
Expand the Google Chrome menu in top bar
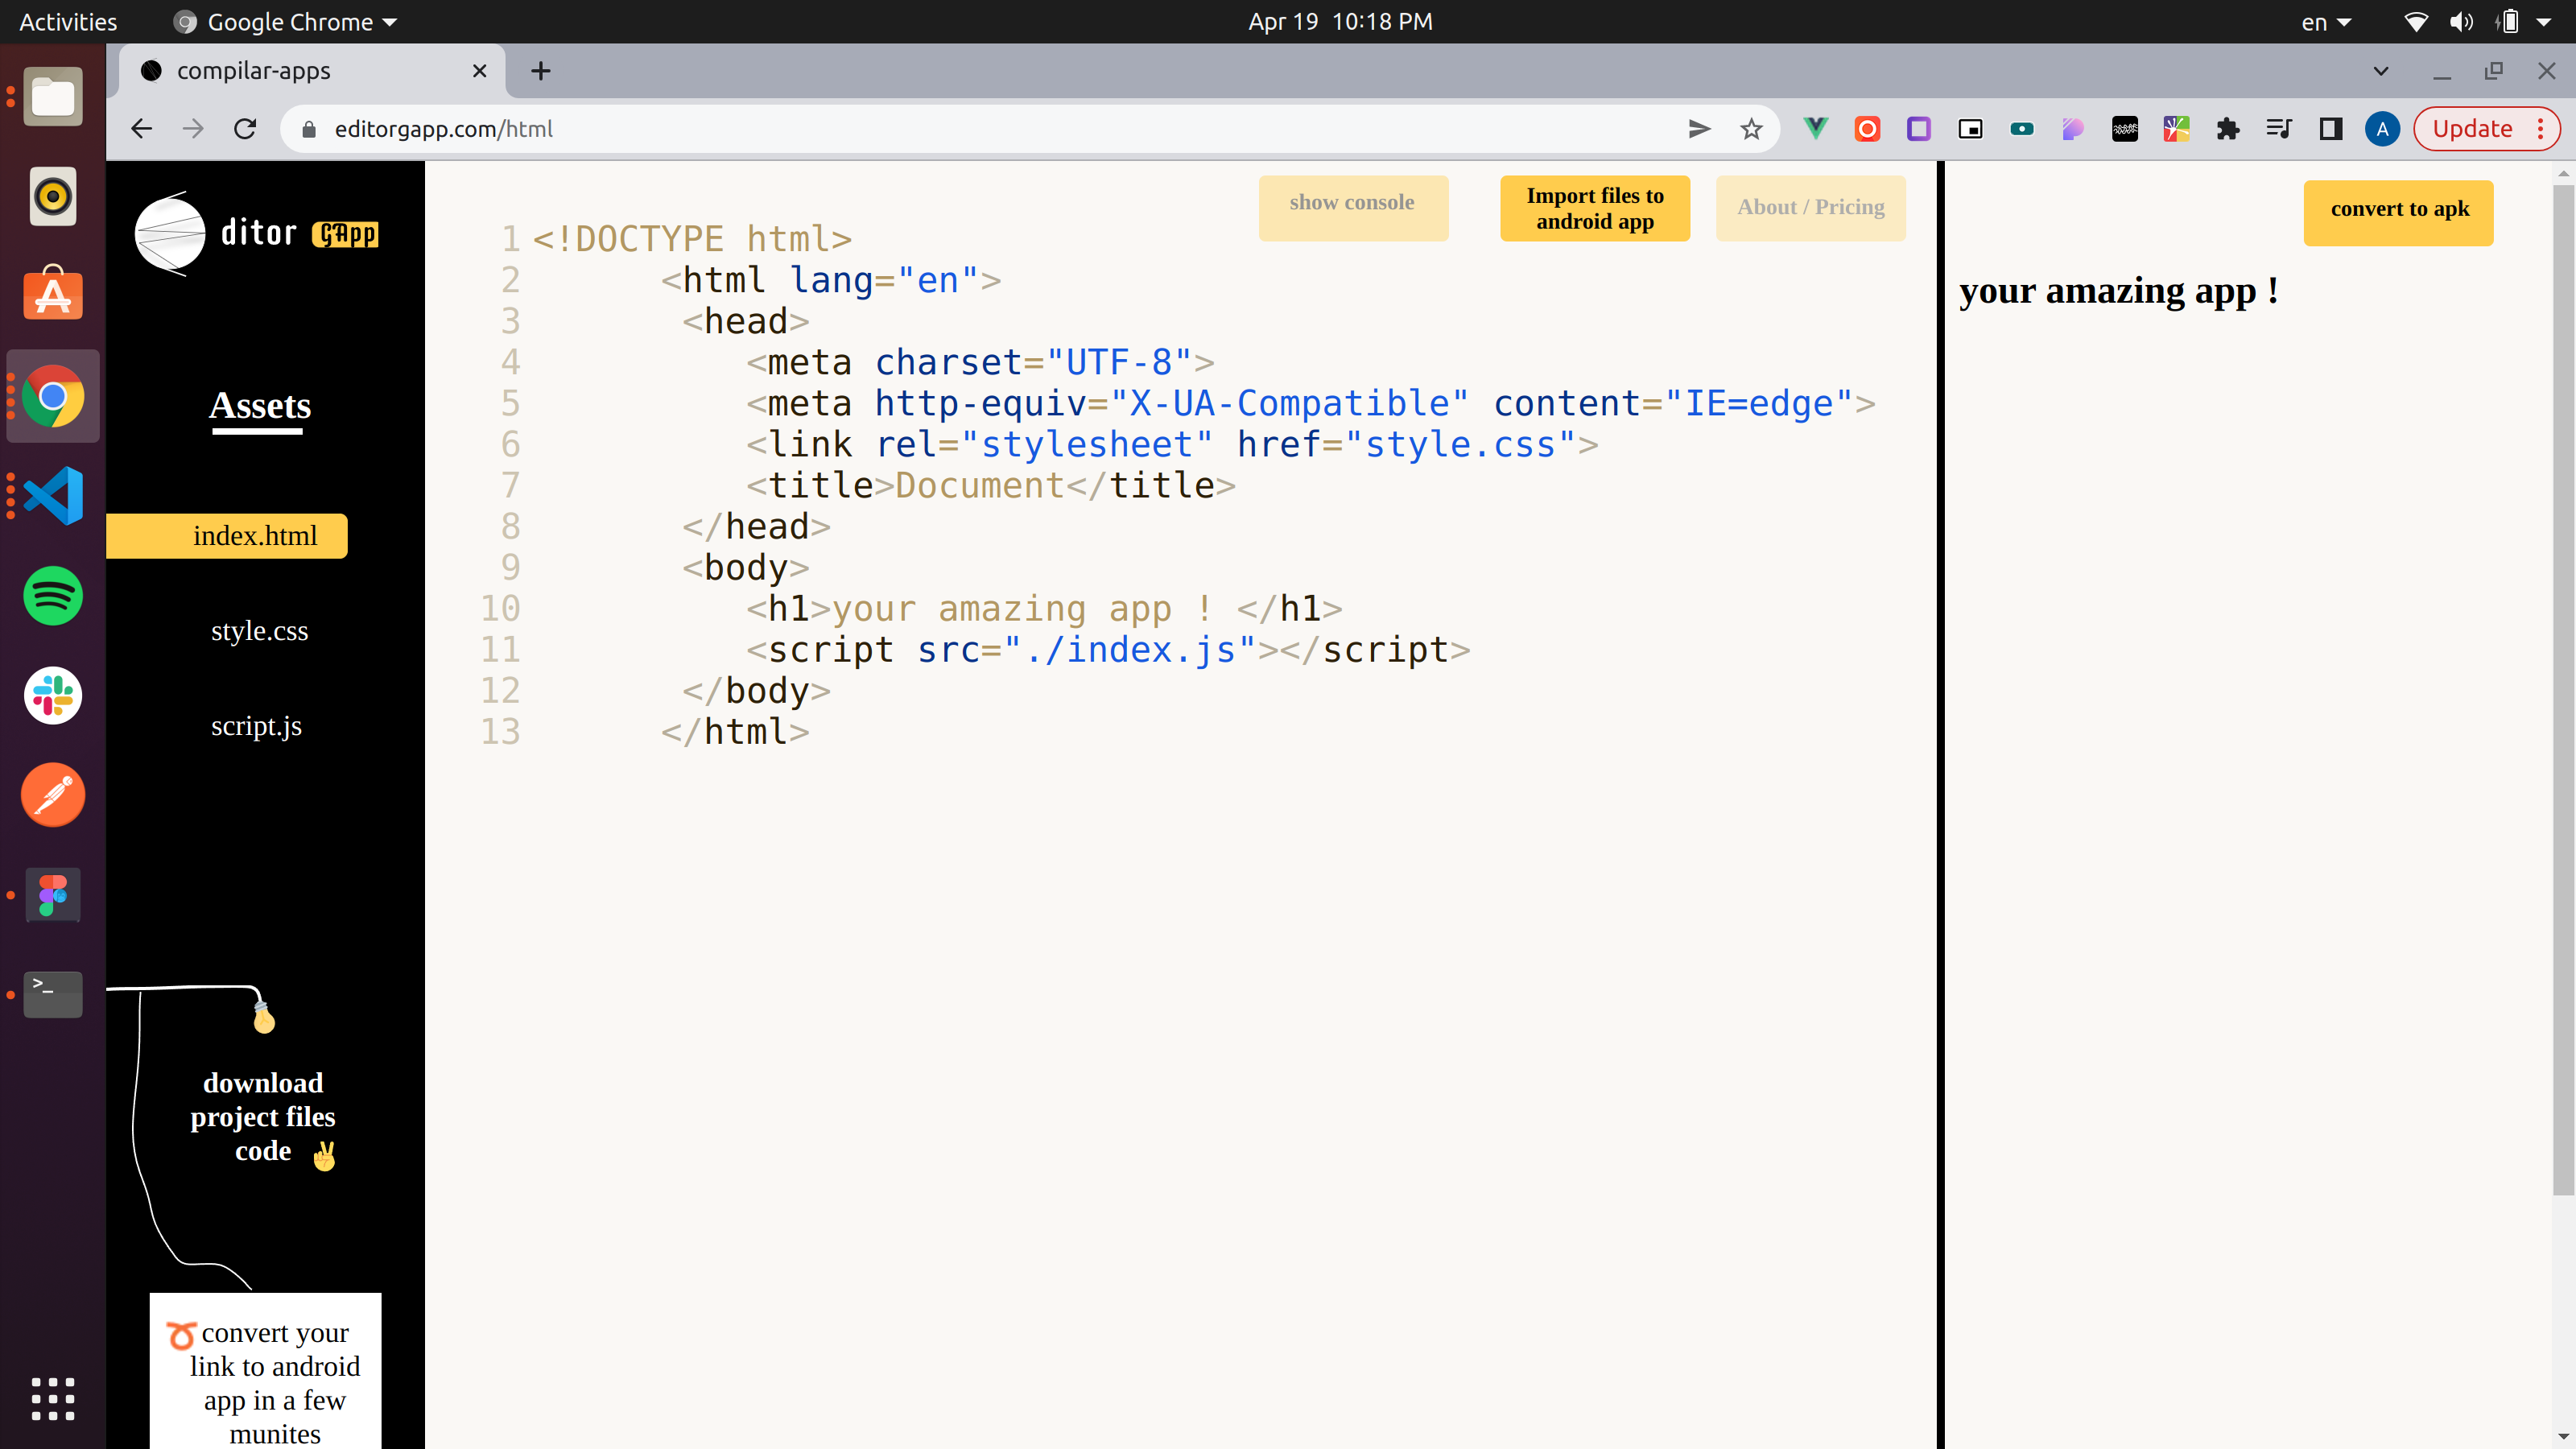tap(283, 21)
